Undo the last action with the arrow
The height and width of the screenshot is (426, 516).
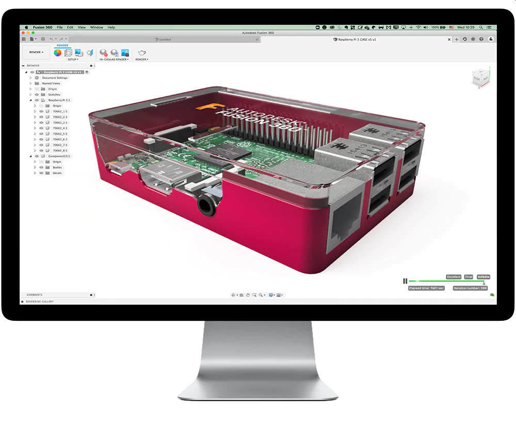click(51, 39)
